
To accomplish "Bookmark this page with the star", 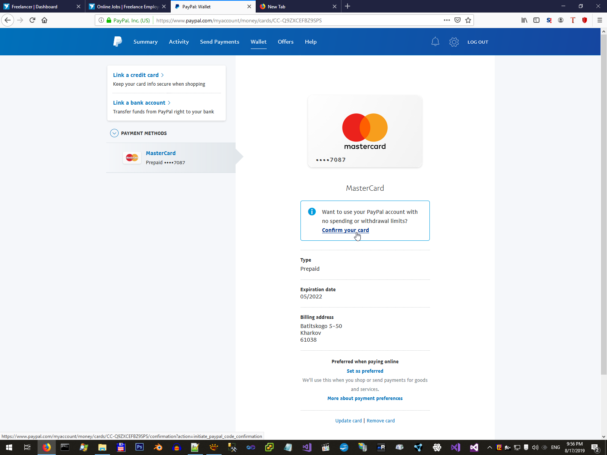I will pyautogui.click(x=468, y=20).
